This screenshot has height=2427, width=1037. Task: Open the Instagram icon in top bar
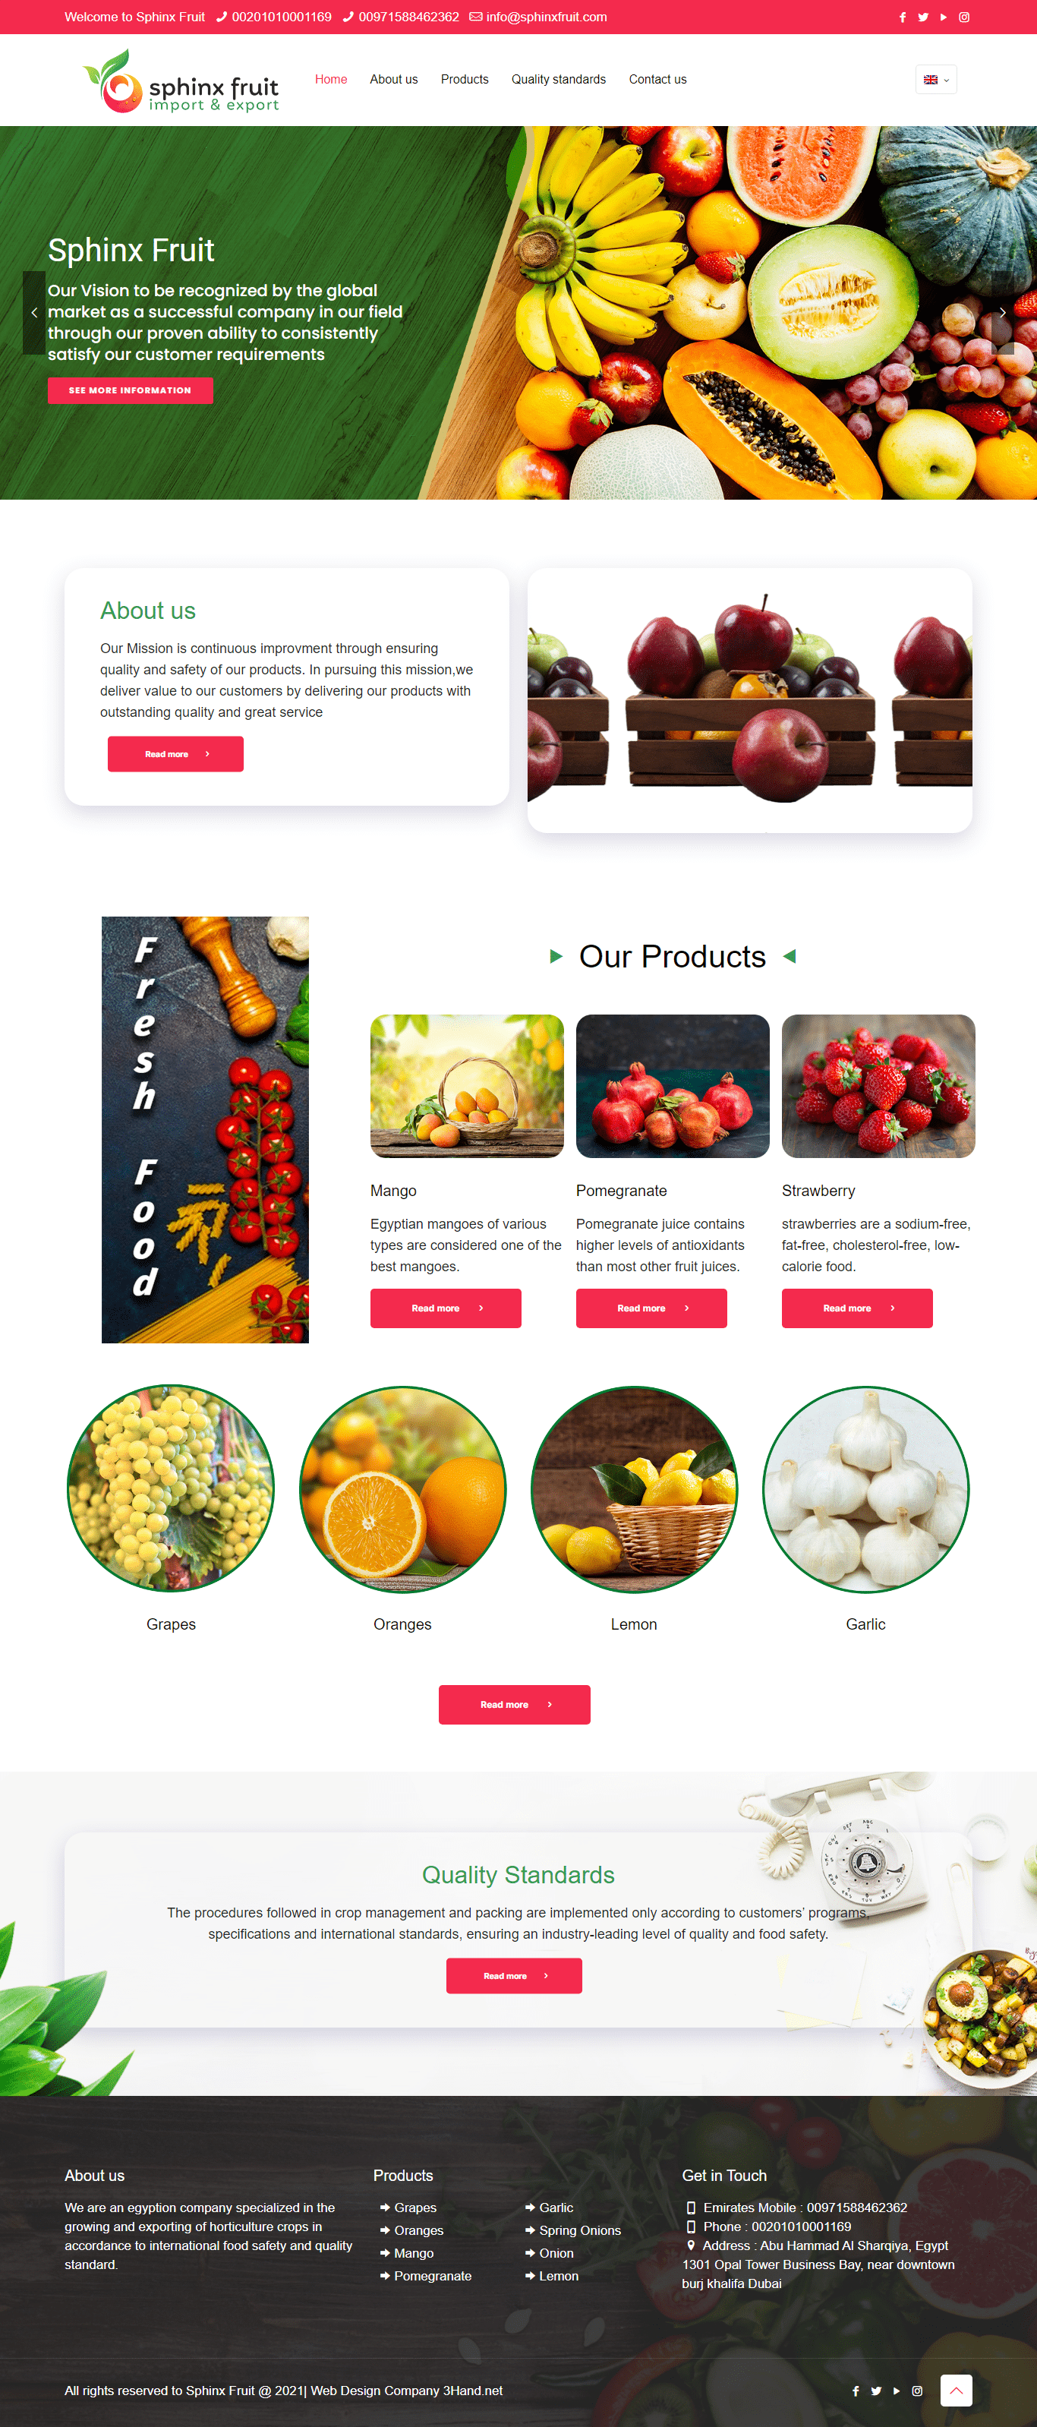coord(963,17)
